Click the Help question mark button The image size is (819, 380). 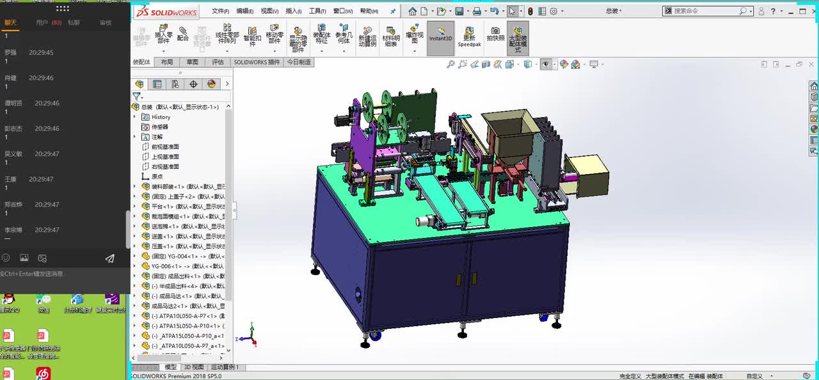coord(773,11)
